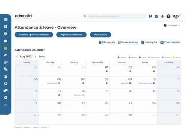
Task: Click the theater masks icon in sidebar
Action: pyautogui.click(x=6, y=69)
